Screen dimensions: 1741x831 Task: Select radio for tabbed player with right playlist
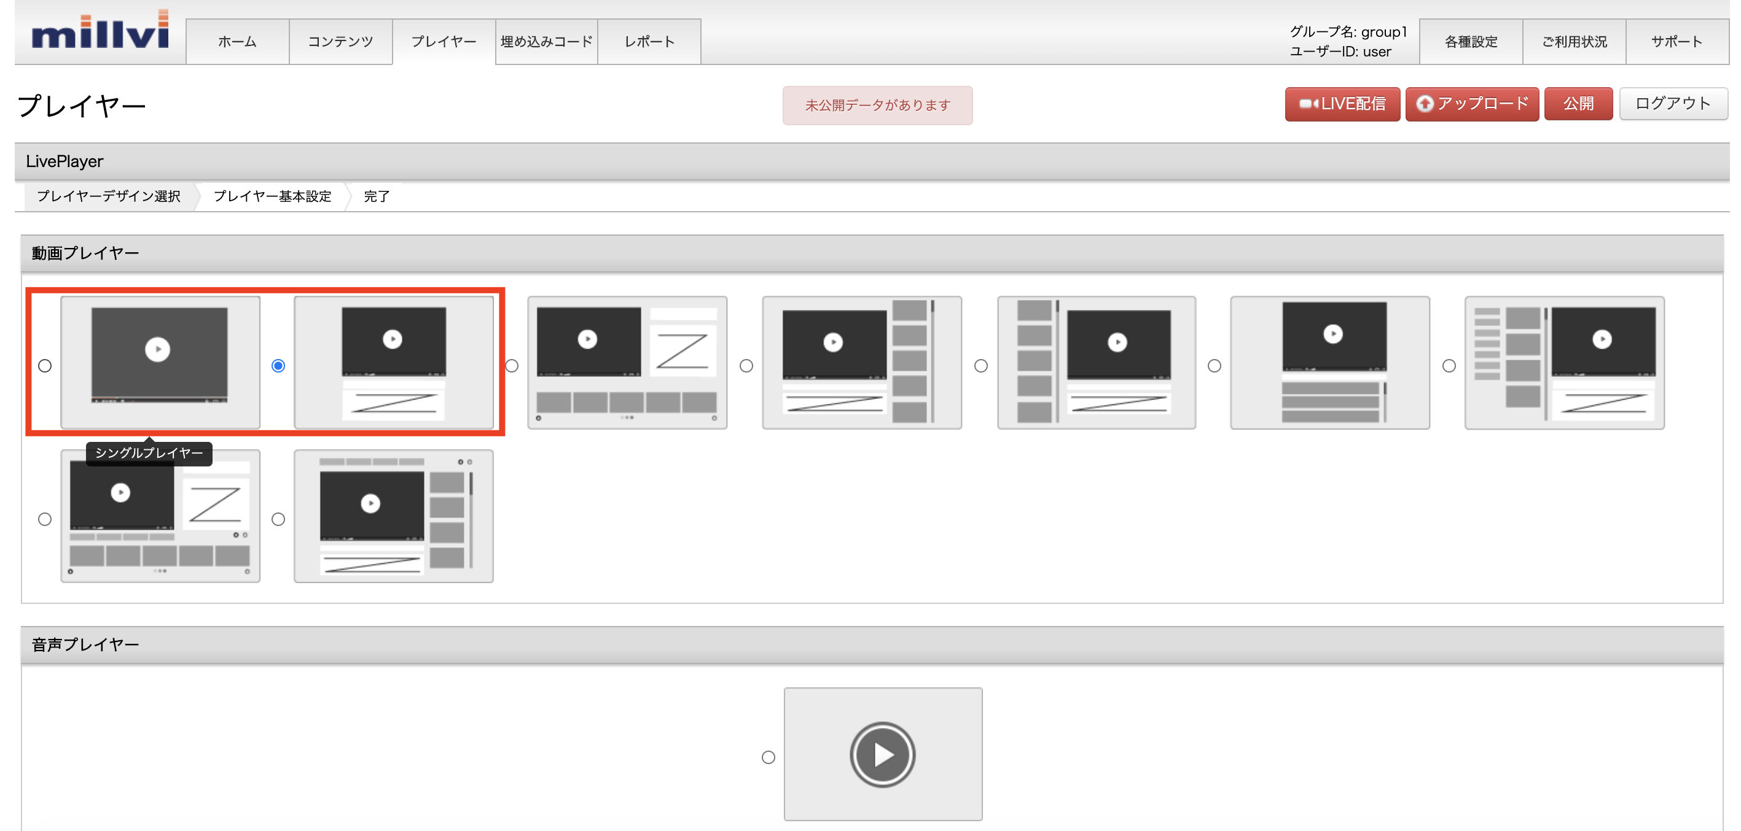pyautogui.click(x=278, y=519)
